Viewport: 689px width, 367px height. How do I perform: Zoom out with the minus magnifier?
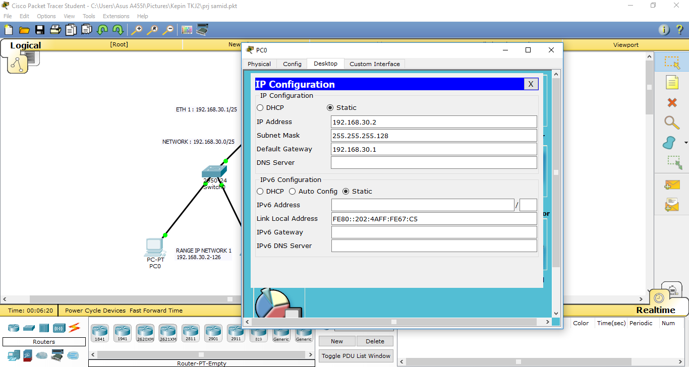(x=168, y=30)
